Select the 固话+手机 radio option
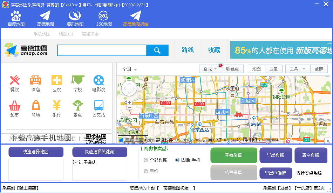The image size is (333, 193). click(177, 160)
